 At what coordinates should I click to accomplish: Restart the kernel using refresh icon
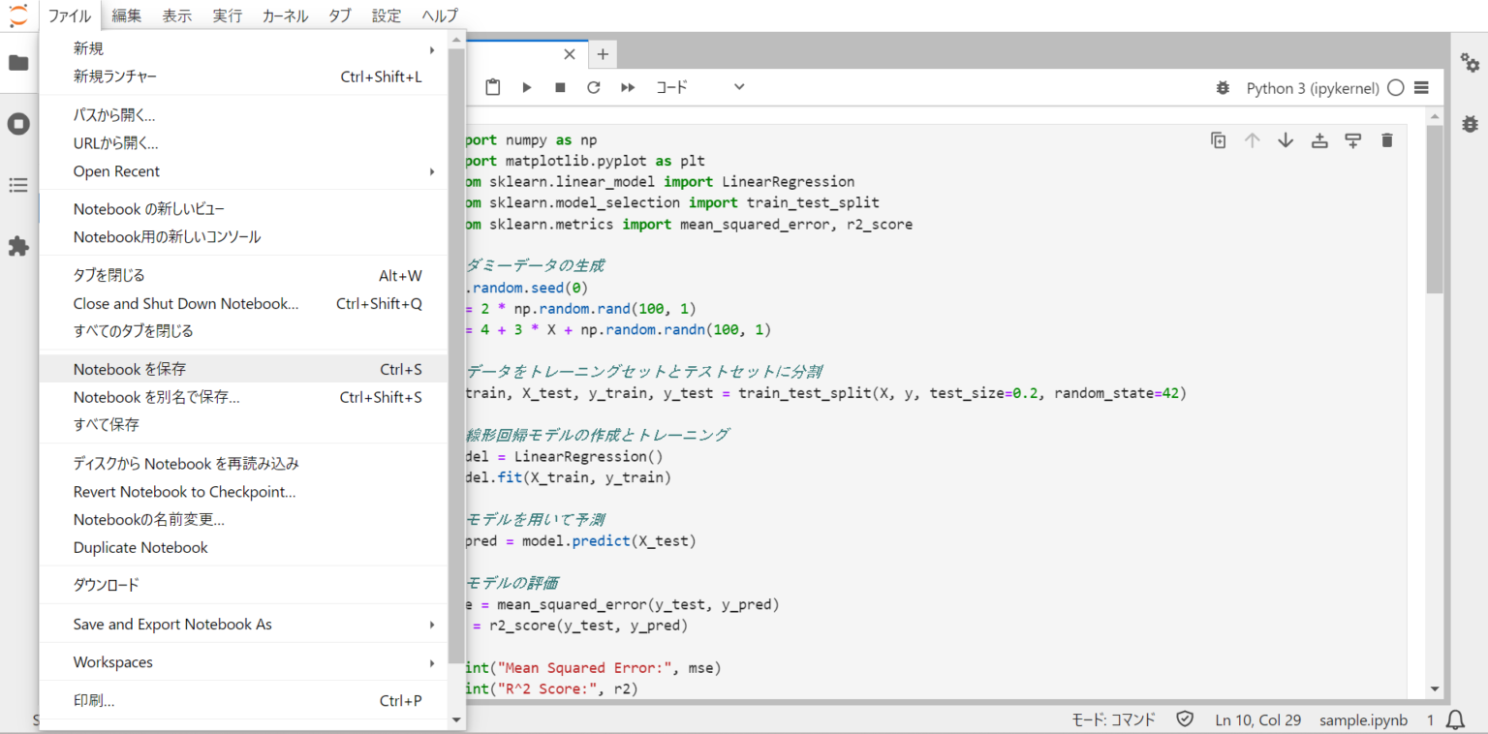594,87
